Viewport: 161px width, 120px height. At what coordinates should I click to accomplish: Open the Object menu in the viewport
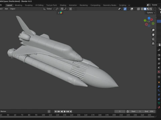(12, 9)
